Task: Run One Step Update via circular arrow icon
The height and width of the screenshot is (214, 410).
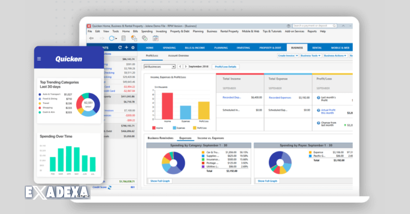Action: 112,38
